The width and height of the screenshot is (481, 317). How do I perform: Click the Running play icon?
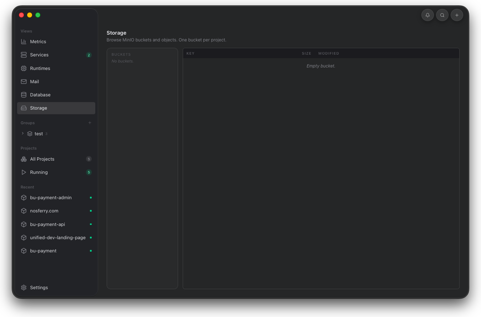24,172
